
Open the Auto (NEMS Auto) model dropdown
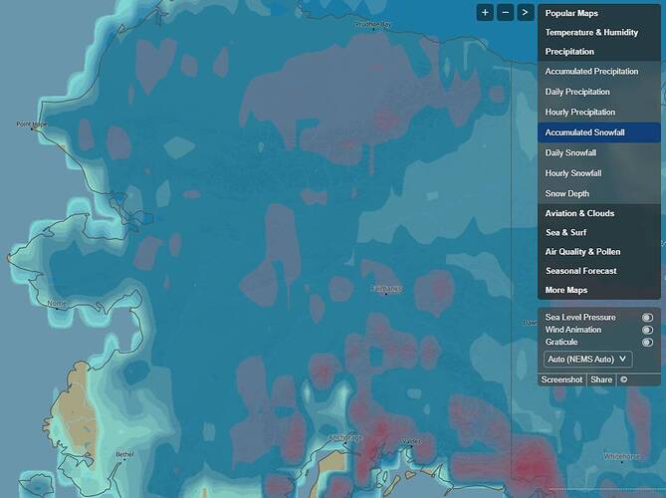click(x=587, y=359)
